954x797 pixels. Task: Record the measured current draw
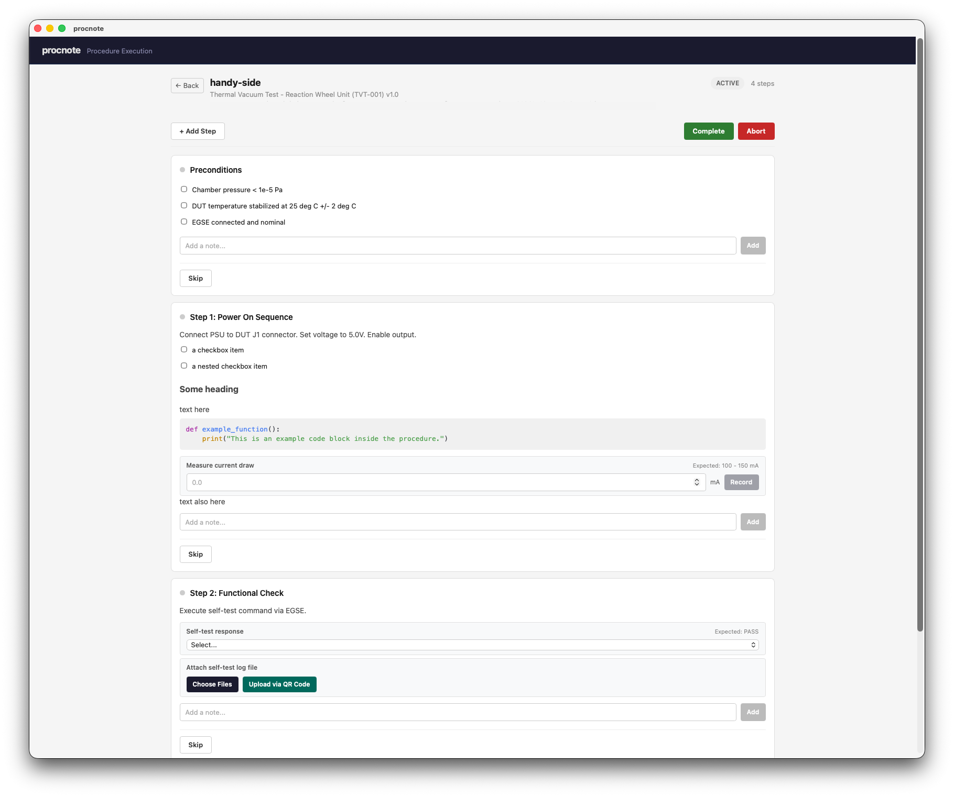(741, 482)
